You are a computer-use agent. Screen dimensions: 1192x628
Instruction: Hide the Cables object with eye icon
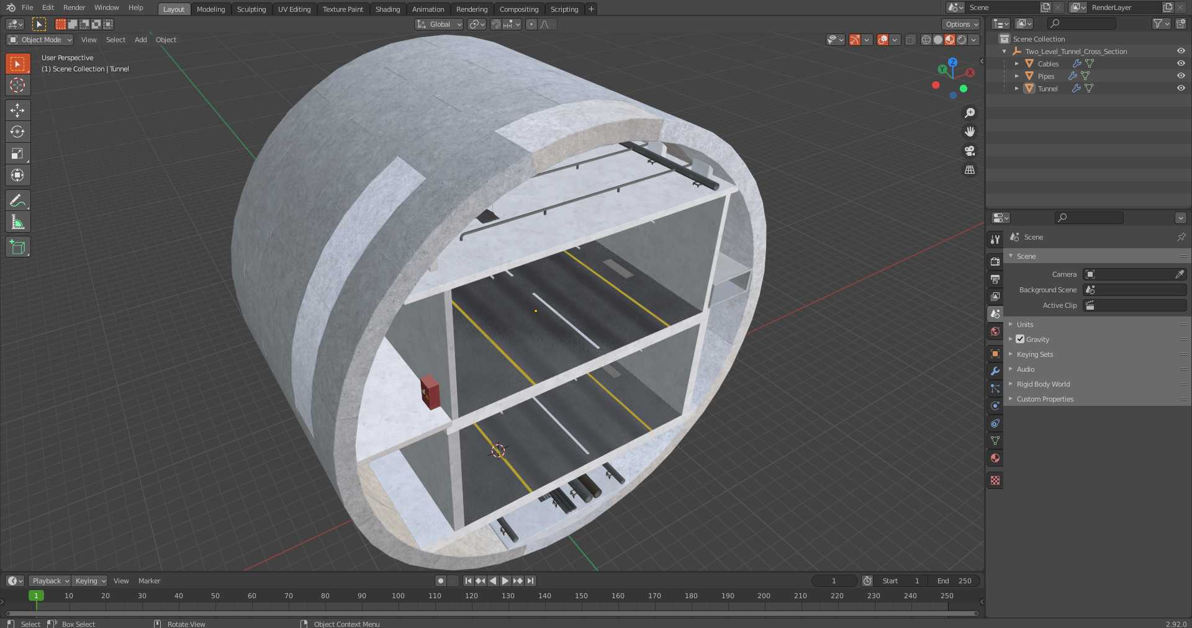click(1181, 63)
